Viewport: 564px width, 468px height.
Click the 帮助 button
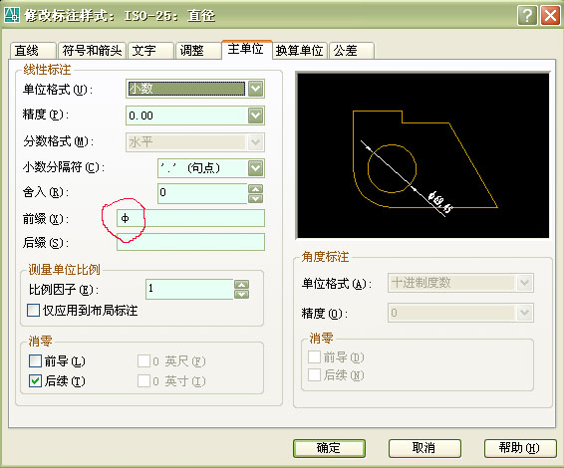(520, 448)
